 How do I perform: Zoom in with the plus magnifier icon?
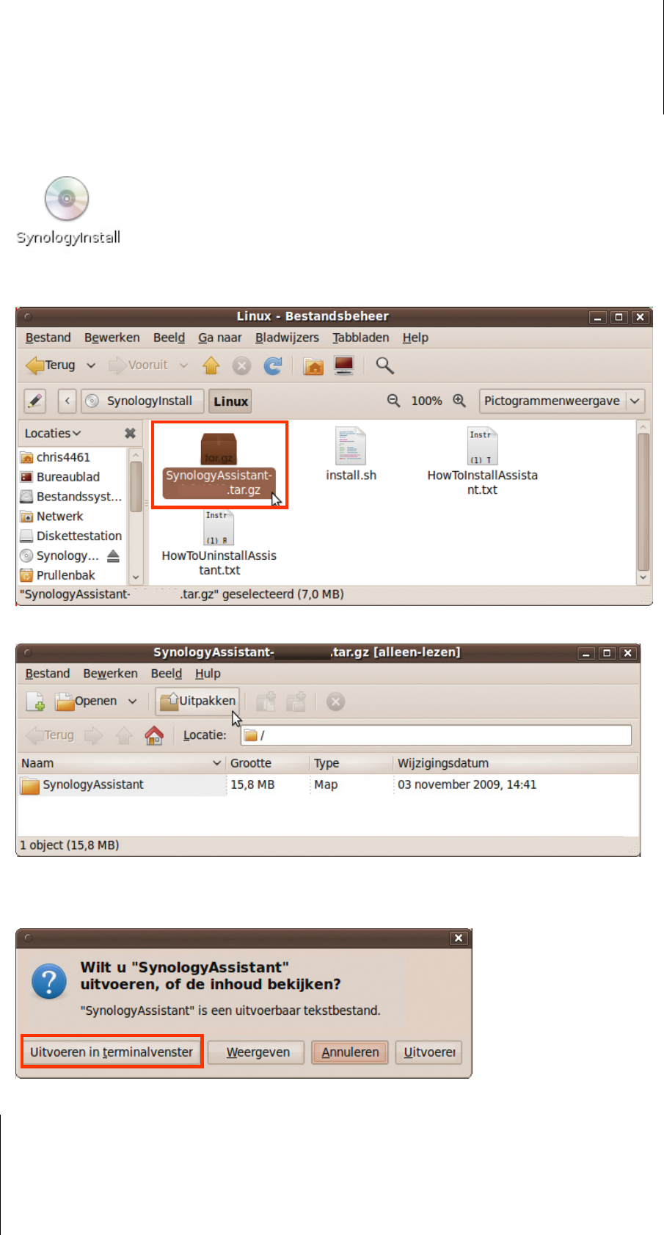(459, 401)
